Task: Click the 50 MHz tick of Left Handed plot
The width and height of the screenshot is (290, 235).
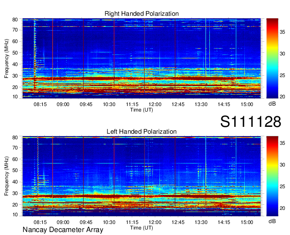Action: tap(15, 170)
